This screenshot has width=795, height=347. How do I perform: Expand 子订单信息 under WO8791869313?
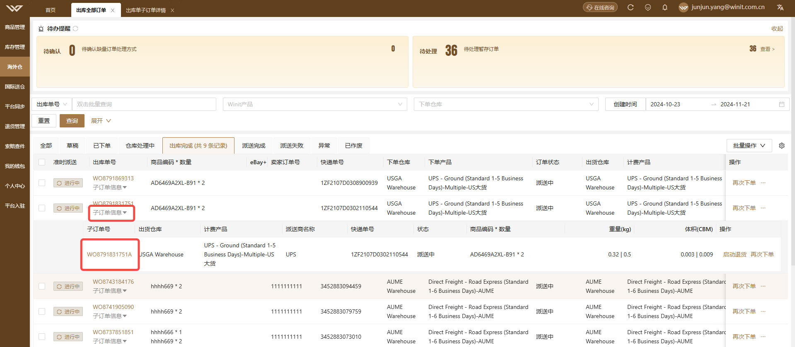click(x=110, y=187)
